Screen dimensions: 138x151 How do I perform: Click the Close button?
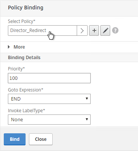click(41, 139)
